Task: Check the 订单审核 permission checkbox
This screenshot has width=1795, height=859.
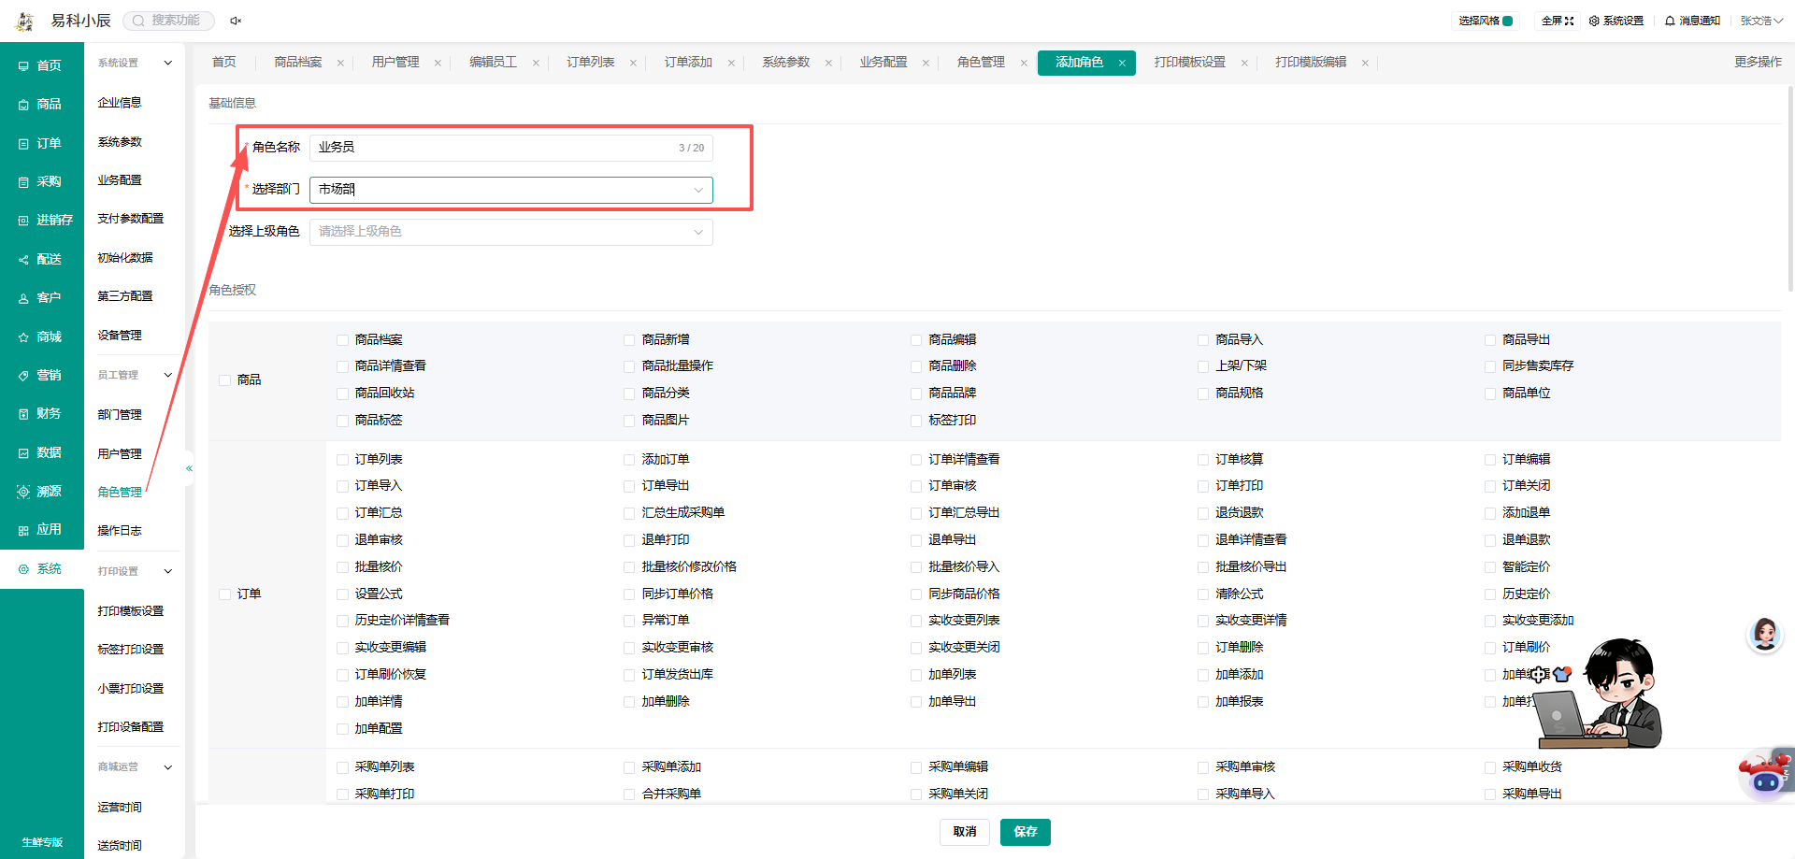Action: pyautogui.click(x=917, y=486)
